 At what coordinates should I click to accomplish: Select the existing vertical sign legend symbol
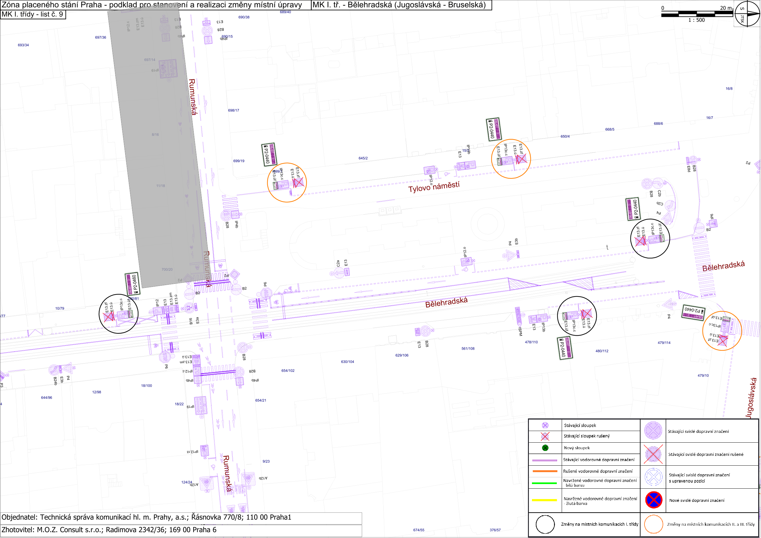[x=653, y=430]
